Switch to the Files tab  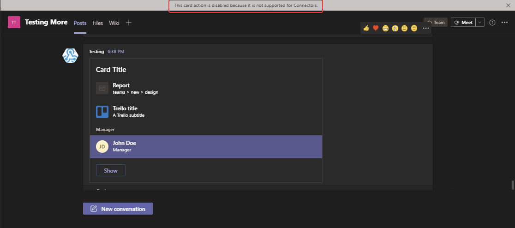click(97, 23)
